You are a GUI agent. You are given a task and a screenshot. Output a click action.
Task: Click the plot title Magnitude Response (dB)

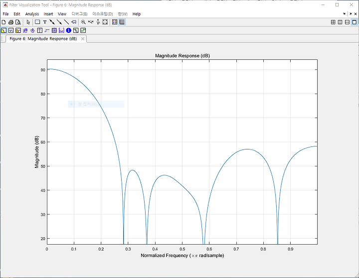click(182, 56)
